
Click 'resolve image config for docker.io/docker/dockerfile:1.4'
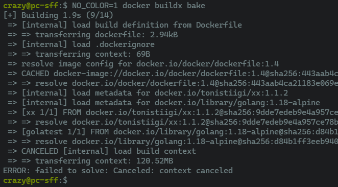(150, 64)
